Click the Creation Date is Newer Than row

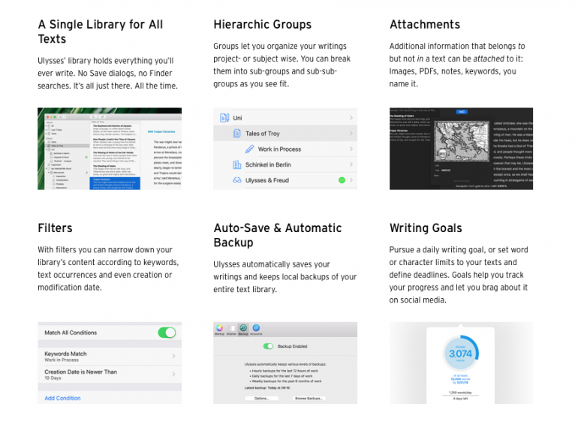[x=110, y=374]
